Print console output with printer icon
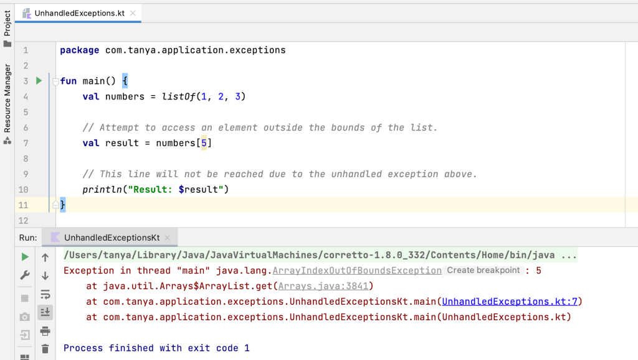 (45, 331)
